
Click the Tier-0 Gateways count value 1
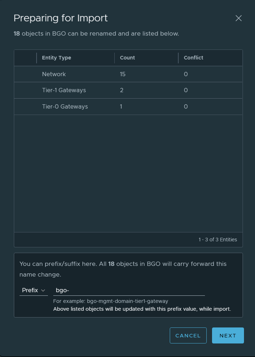121,106
